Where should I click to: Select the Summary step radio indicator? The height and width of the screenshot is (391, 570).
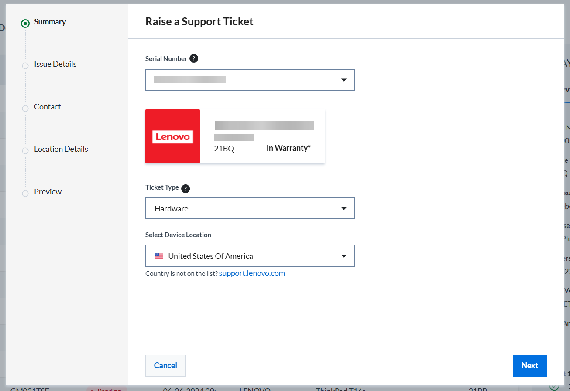coord(25,24)
